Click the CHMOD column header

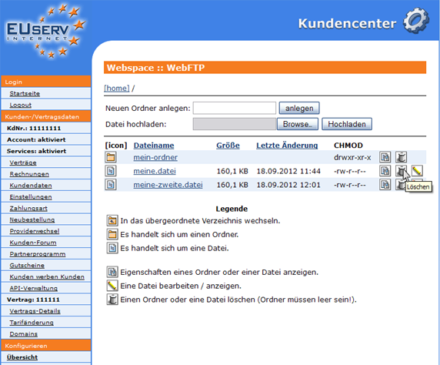point(348,146)
